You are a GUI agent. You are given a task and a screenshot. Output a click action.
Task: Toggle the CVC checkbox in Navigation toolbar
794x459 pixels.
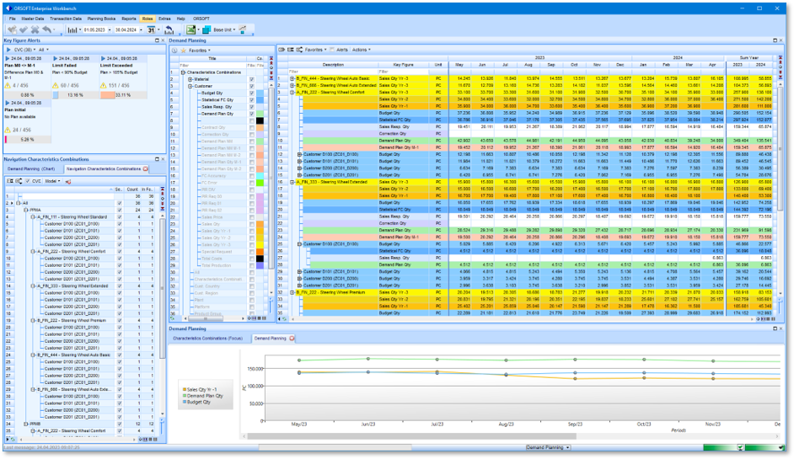pyautogui.click(x=28, y=181)
